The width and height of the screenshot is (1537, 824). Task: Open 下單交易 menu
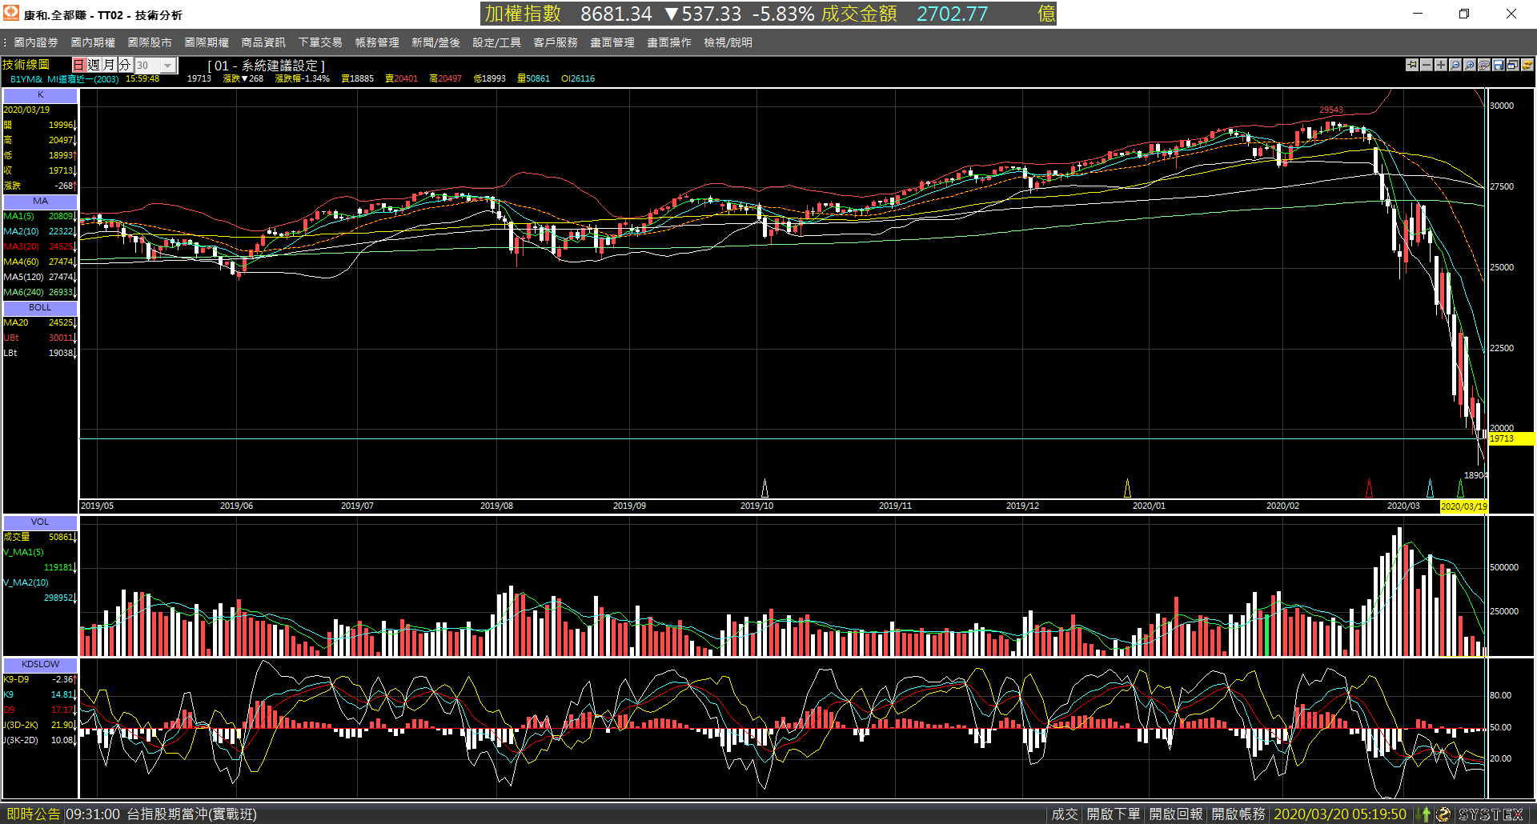(x=320, y=42)
